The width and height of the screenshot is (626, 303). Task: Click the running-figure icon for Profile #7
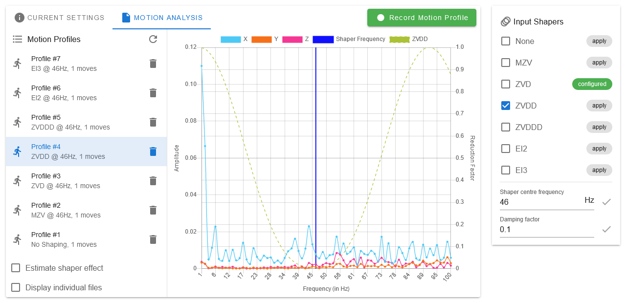pyautogui.click(x=18, y=64)
